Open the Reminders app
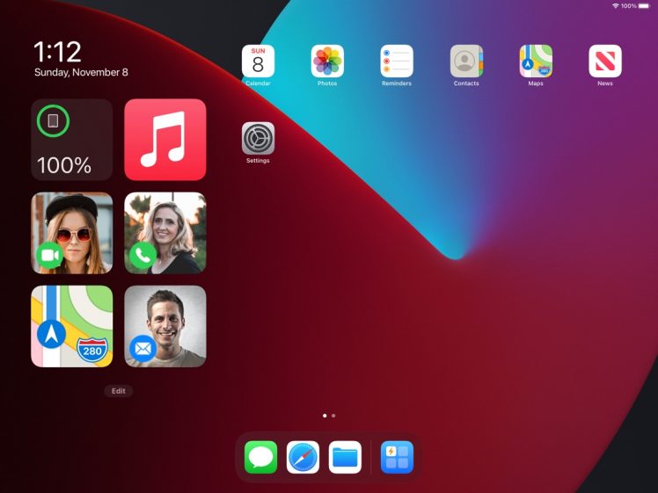Image resolution: width=658 pixels, height=493 pixels. 397,61
